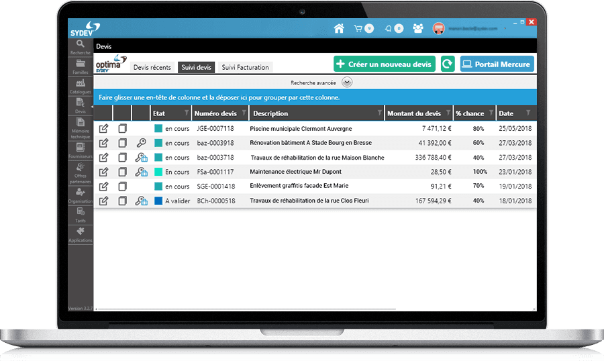Click the green refresh button

(x=448, y=64)
